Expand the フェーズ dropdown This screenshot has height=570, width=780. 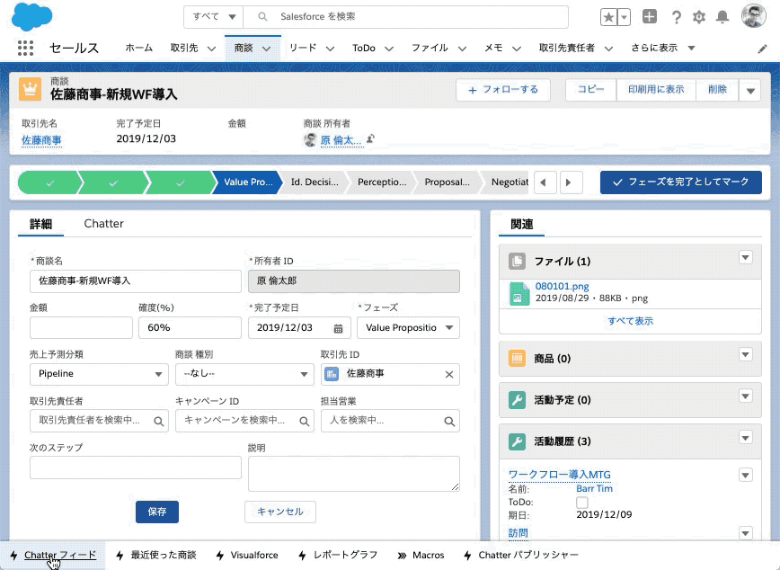[408, 328]
